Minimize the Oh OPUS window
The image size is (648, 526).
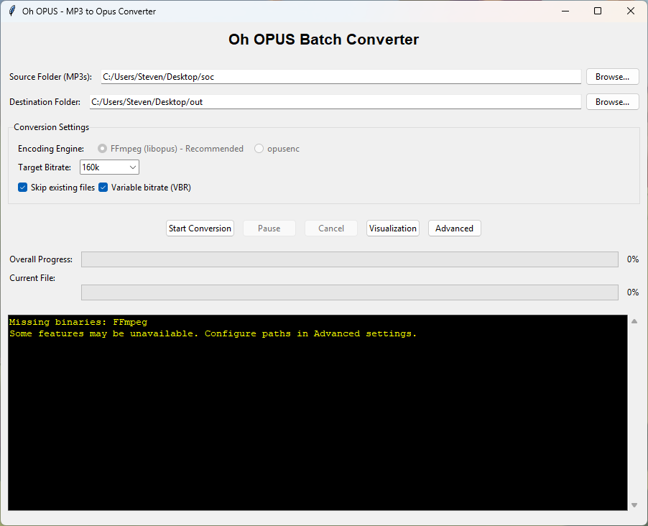pyautogui.click(x=565, y=11)
